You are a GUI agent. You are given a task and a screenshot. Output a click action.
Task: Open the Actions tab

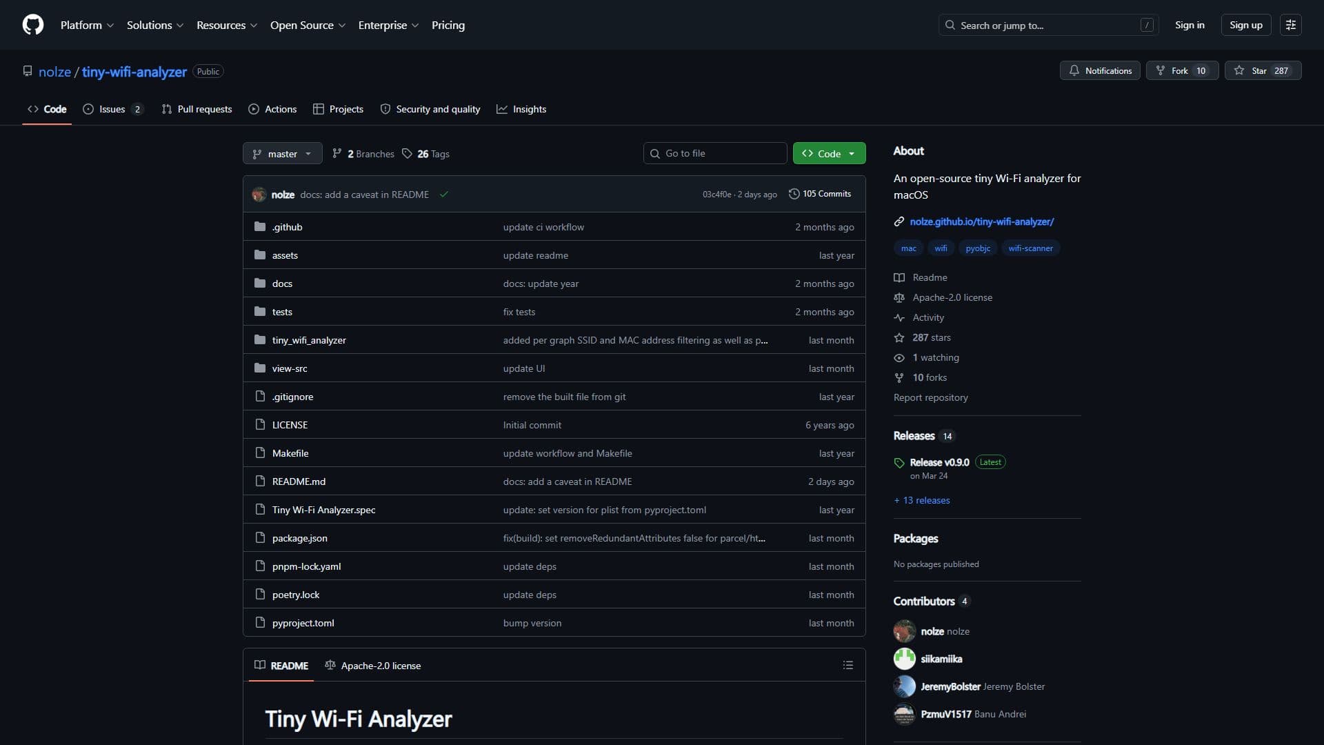pos(272,109)
